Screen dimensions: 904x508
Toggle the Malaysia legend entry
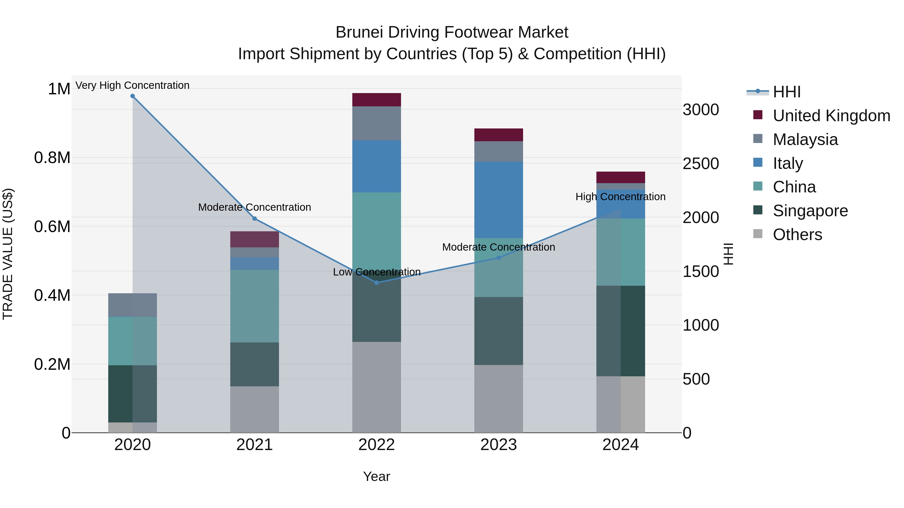pyautogui.click(x=796, y=139)
